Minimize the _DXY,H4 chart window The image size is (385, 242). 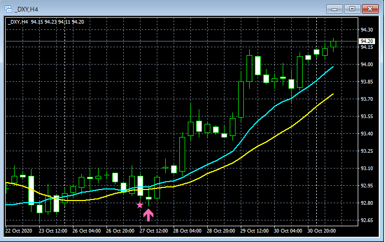(x=335, y=9)
